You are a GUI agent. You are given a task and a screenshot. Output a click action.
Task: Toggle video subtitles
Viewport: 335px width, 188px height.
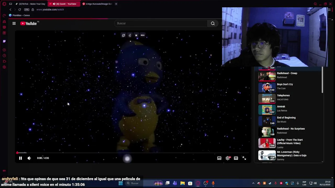click(219, 158)
